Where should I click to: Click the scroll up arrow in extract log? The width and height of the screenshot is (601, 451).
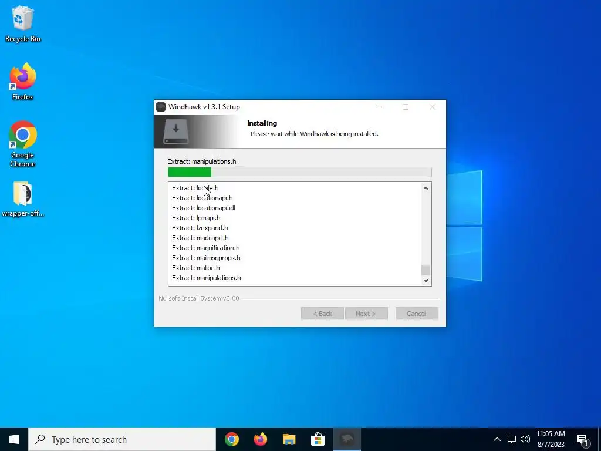pyautogui.click(x=426, y=188)
